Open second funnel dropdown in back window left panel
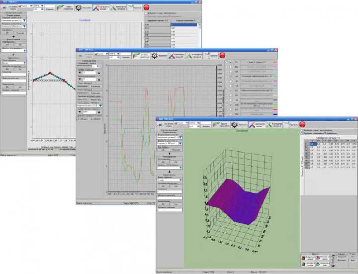This screenshot has height=274, width=358. coord(24,26)
